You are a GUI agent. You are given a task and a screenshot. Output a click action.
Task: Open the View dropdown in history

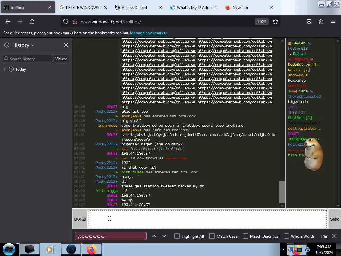[x=61, y=59]
